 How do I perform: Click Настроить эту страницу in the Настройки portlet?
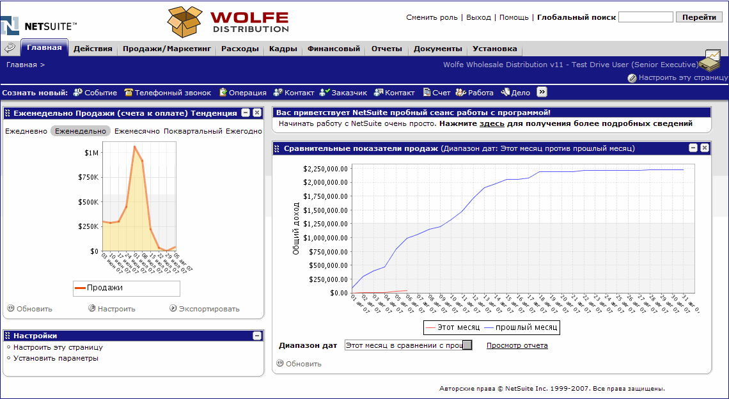click(x=58, y=347)
